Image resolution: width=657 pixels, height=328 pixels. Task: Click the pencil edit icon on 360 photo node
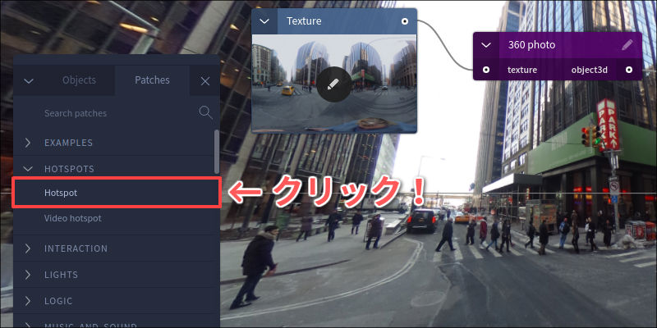(x=627, y=45)
